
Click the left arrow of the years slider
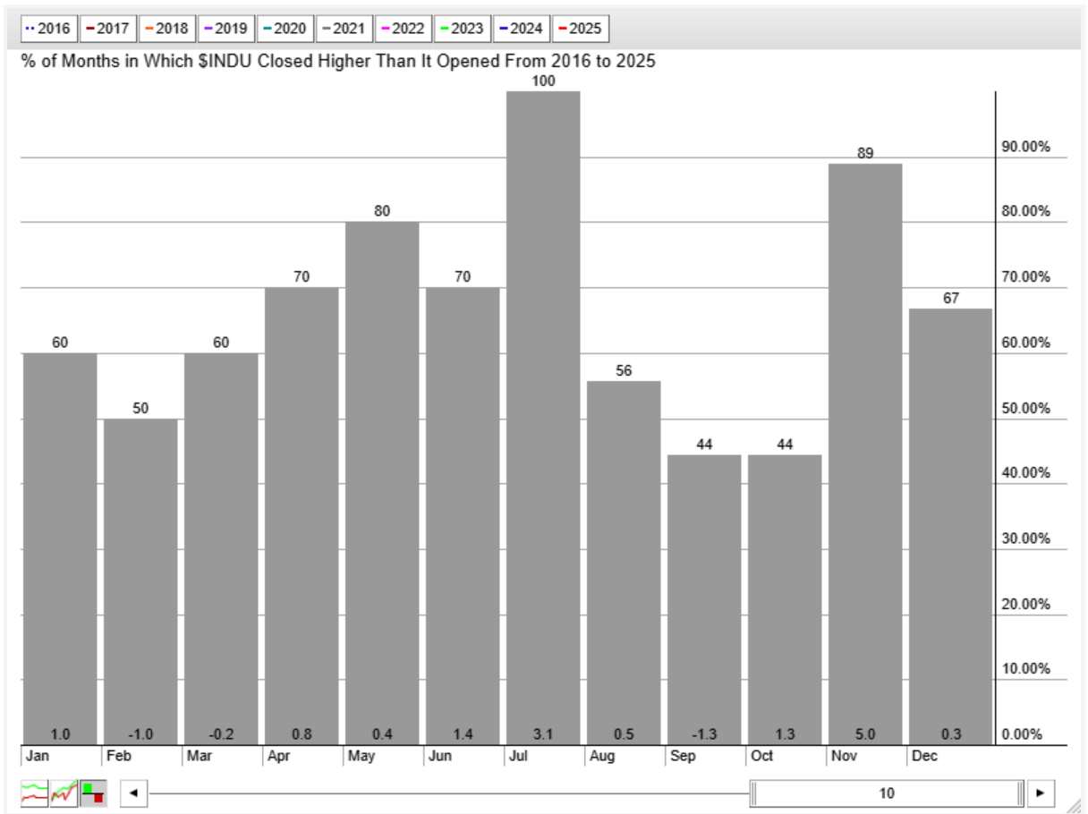(133, 793)
